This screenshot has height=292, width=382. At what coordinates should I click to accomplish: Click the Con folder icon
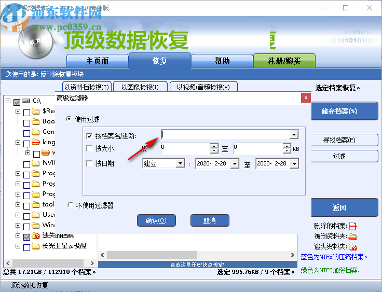[x=36, y=132]
